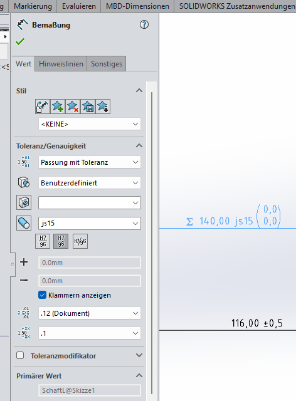This screenshot has height=401, width=296.
Task: Click the green checkmark to confirm dimension
Action: (20, 41)
